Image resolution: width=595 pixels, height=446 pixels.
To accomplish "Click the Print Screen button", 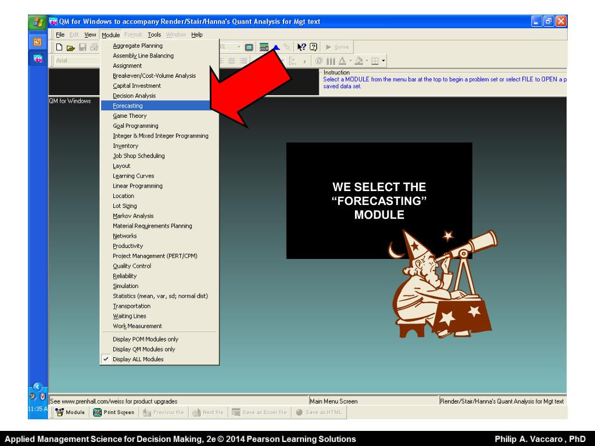I will 114,412.
